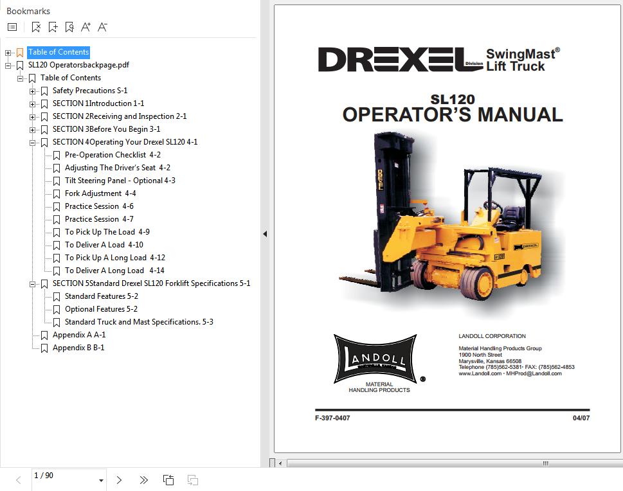Click the bookmark icon beside Appendix A A-1
Screen dimensions: 623x491
click(x=44, y=335)
